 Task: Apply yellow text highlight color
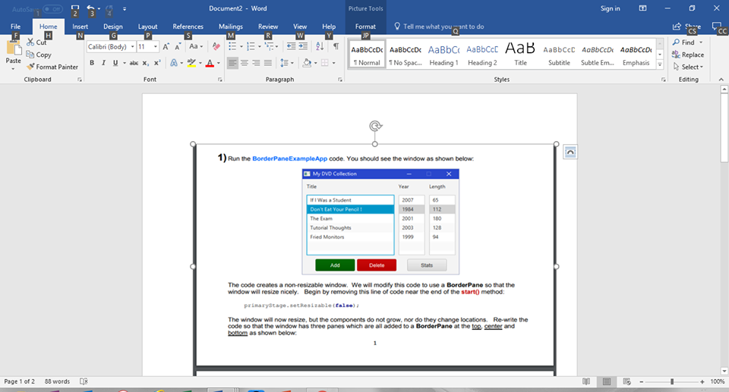click(x=191, y=63)
